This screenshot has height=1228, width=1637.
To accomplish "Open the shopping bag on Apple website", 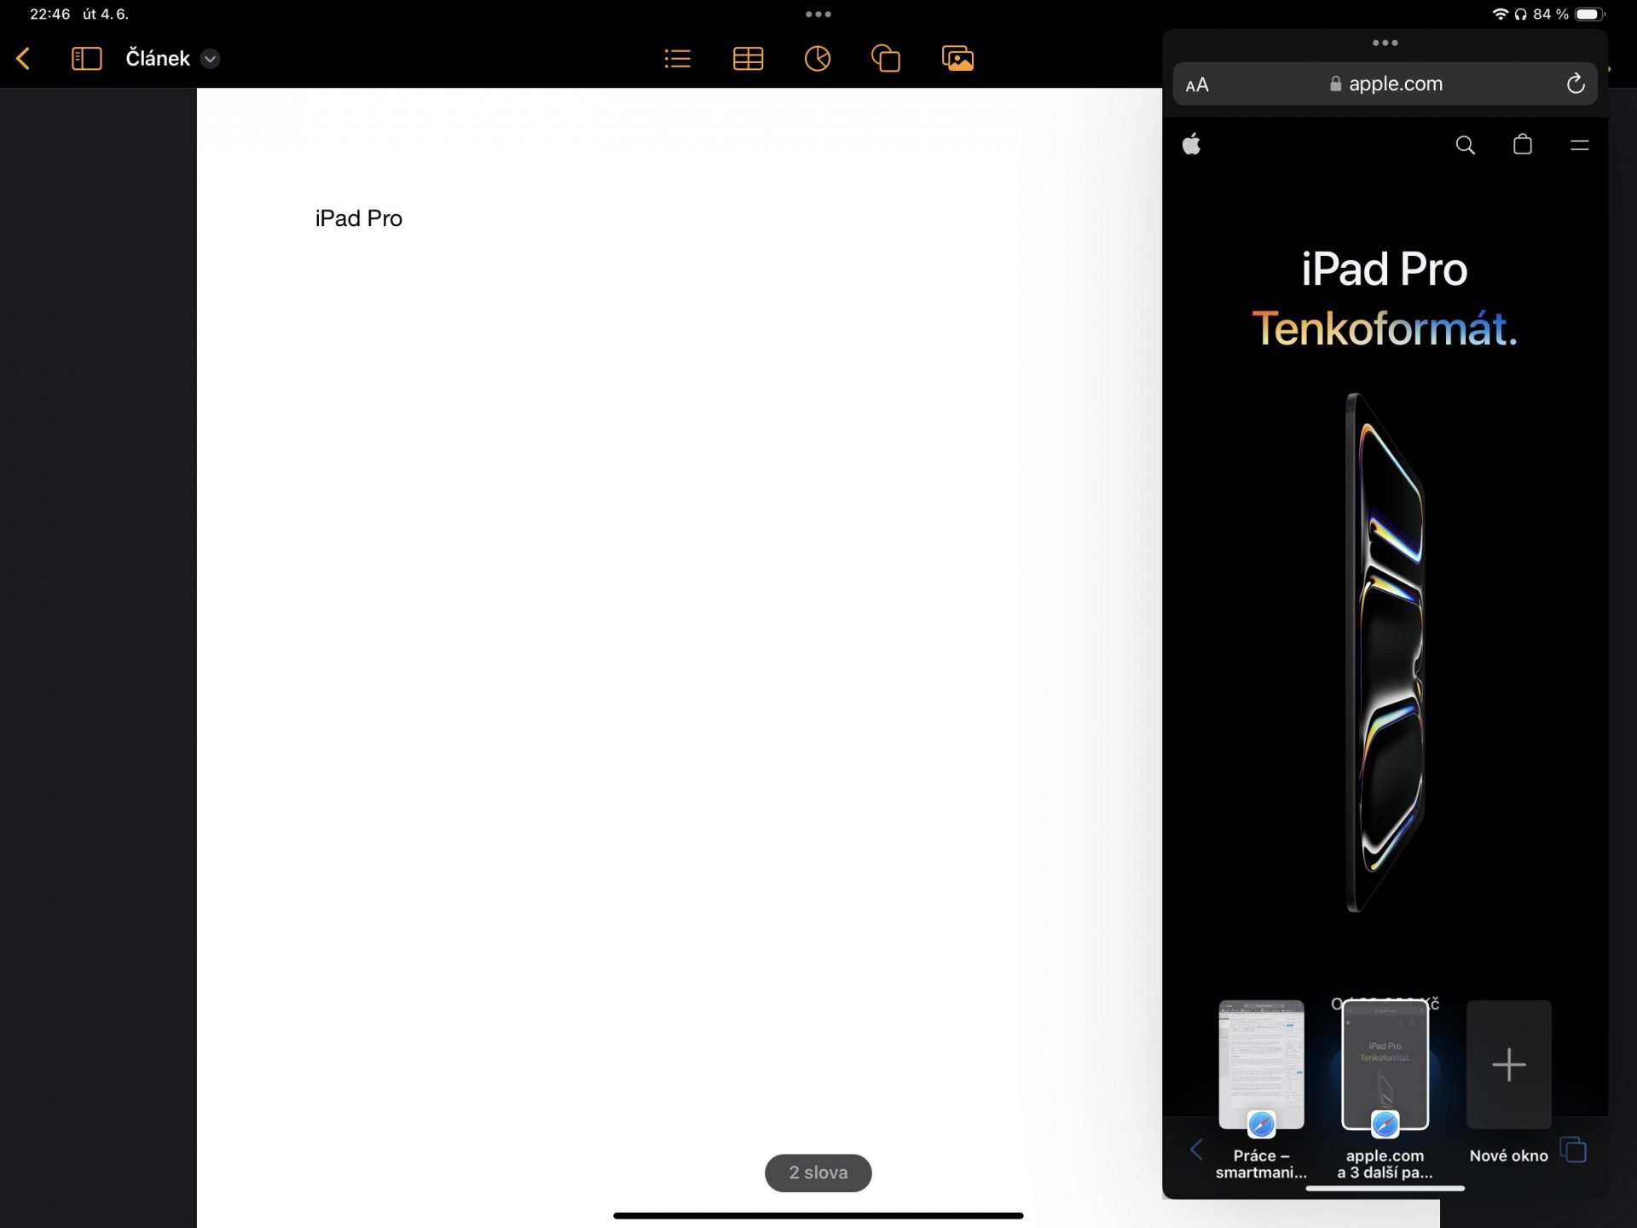I will pyautogui.click(x=1523, y=144).
